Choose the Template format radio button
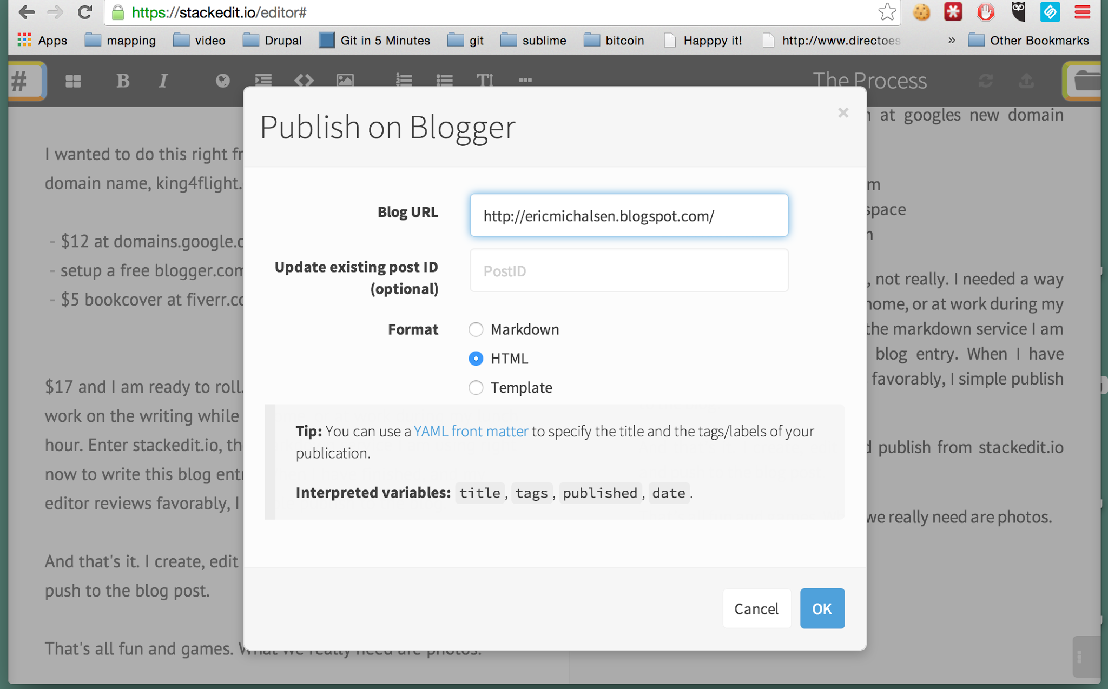Viewport: 1108px width, 689px height. pos(476,388)
